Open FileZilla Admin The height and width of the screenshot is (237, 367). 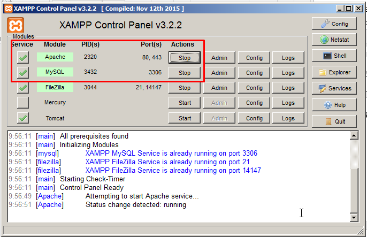[x=219, y=88]
